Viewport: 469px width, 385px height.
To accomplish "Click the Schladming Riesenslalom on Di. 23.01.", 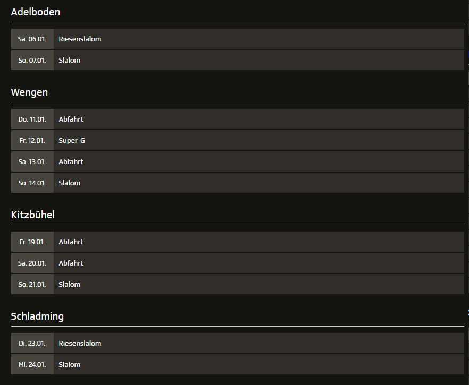I will (x=238, y=343).
